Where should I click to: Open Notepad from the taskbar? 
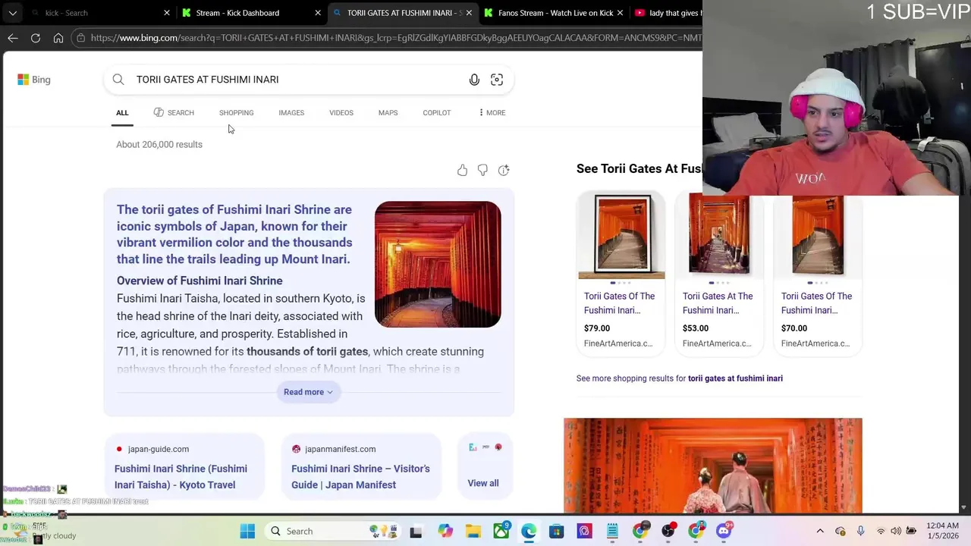pos(612,532)
